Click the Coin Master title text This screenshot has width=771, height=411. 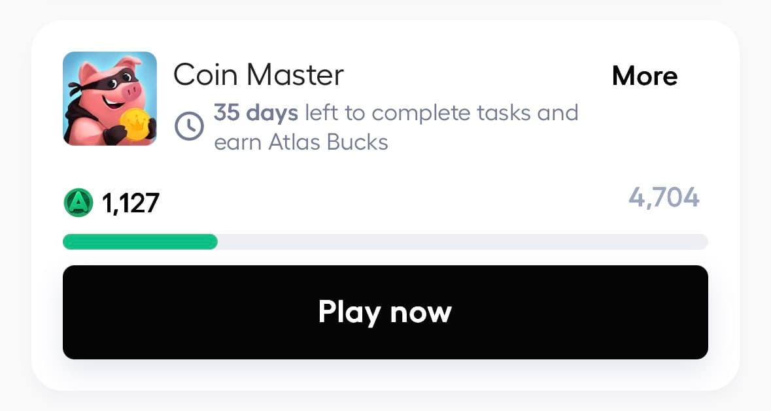[x=259, y=74]
